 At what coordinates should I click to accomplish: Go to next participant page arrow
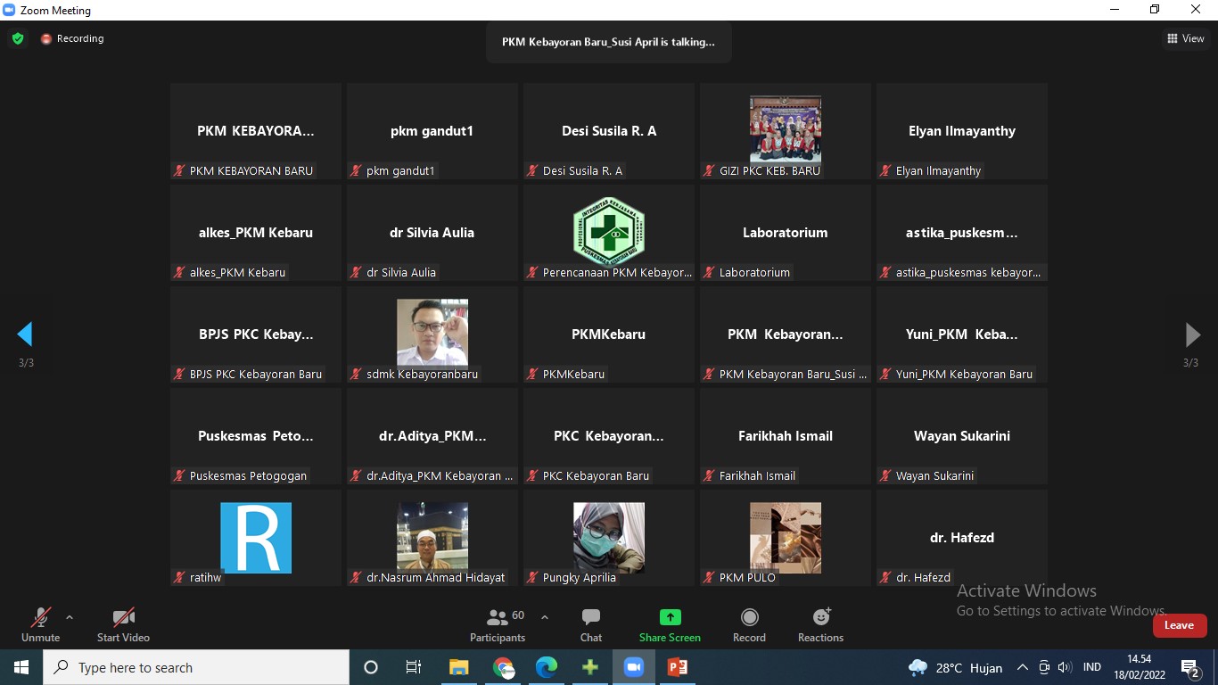point(1192,334)
